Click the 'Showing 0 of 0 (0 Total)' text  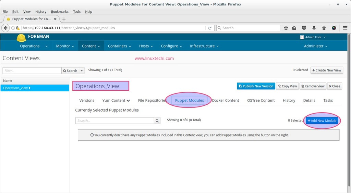[184, 120]
